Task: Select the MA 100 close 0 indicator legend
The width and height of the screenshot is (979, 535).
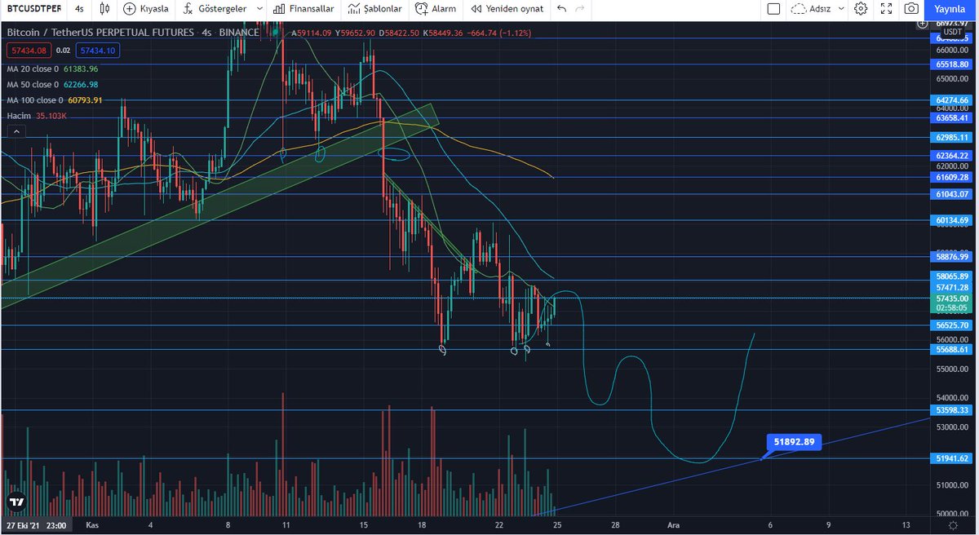Action: (x=55, y=100)
